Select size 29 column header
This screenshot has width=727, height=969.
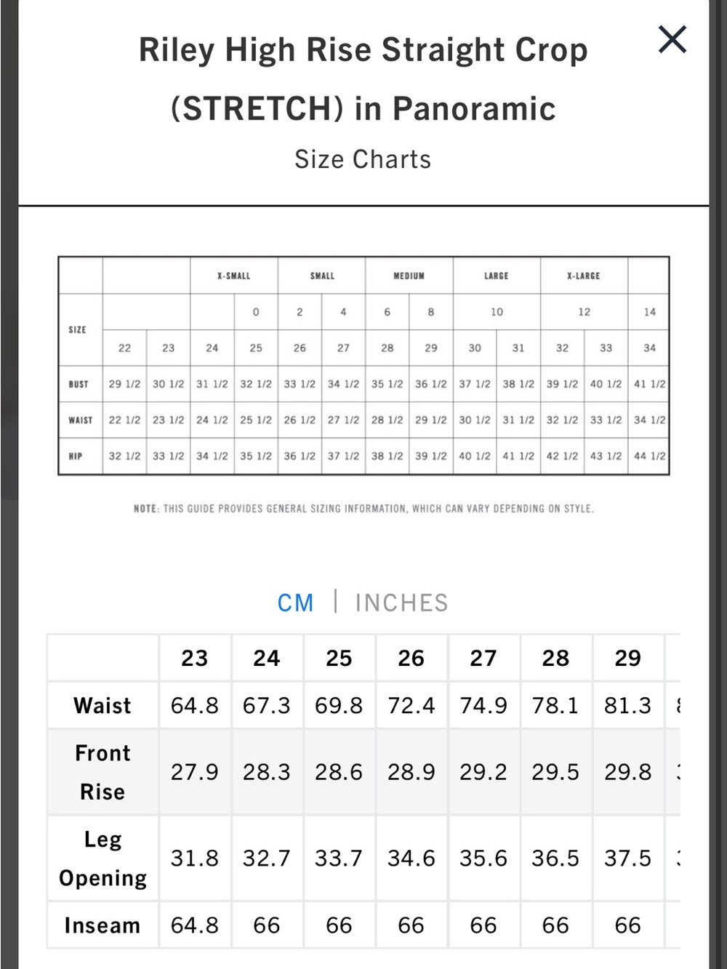click(628, 658)
